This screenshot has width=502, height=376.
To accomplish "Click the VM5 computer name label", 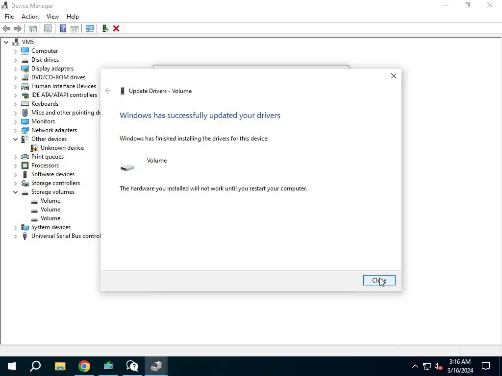I will point(28,42).
